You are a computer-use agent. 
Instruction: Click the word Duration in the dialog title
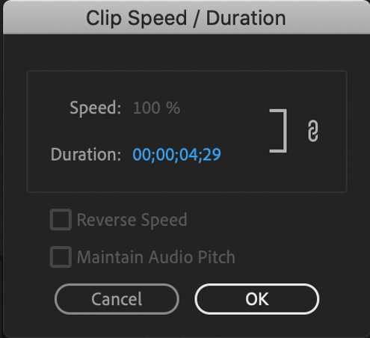point(246,18)
